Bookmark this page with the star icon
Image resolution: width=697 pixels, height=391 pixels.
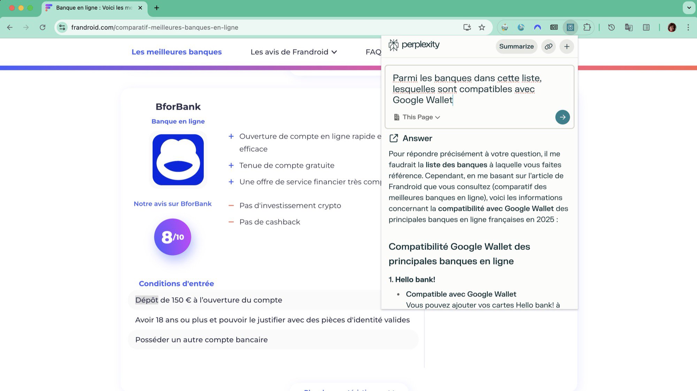pyautogui.click(x=482, y=27)
